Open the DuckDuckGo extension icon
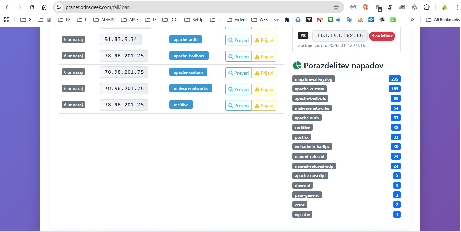The width and height of the screenshot is (461, 232). 365,7
